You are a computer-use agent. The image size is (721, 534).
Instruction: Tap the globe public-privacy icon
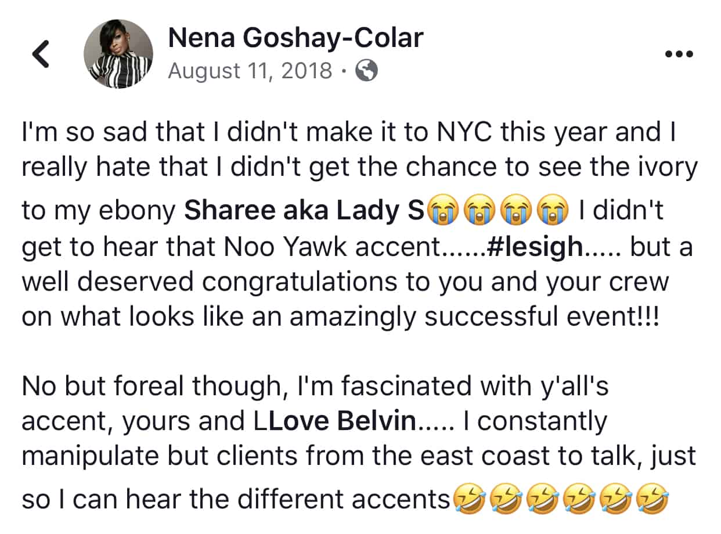pos(366,71)
